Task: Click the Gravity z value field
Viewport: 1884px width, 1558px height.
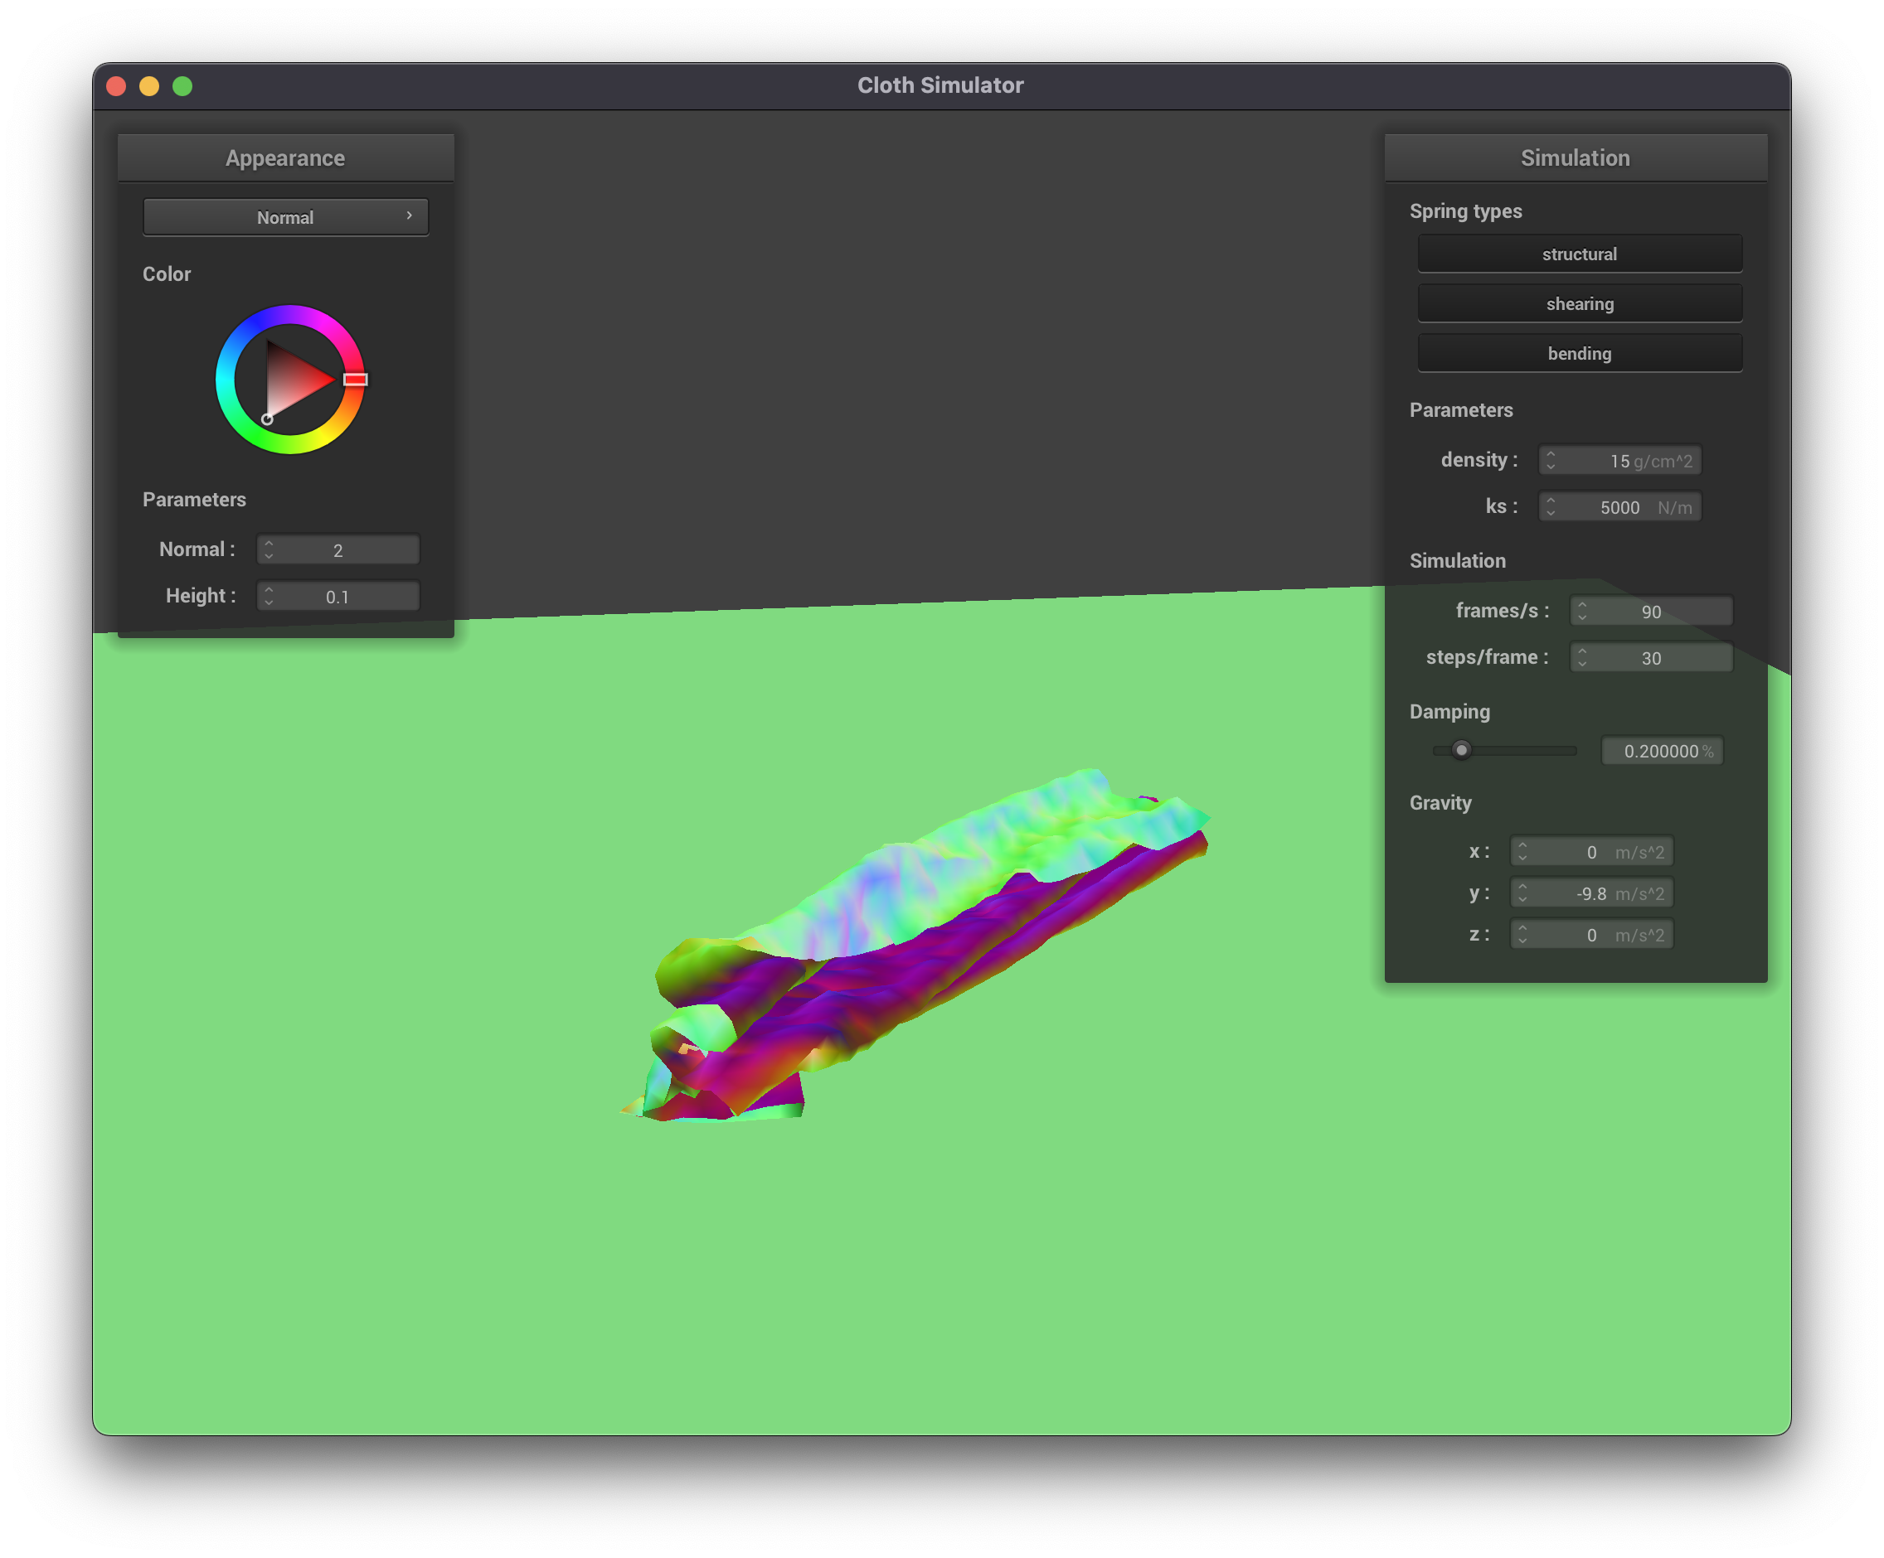Action: [x=1591, y=935]
